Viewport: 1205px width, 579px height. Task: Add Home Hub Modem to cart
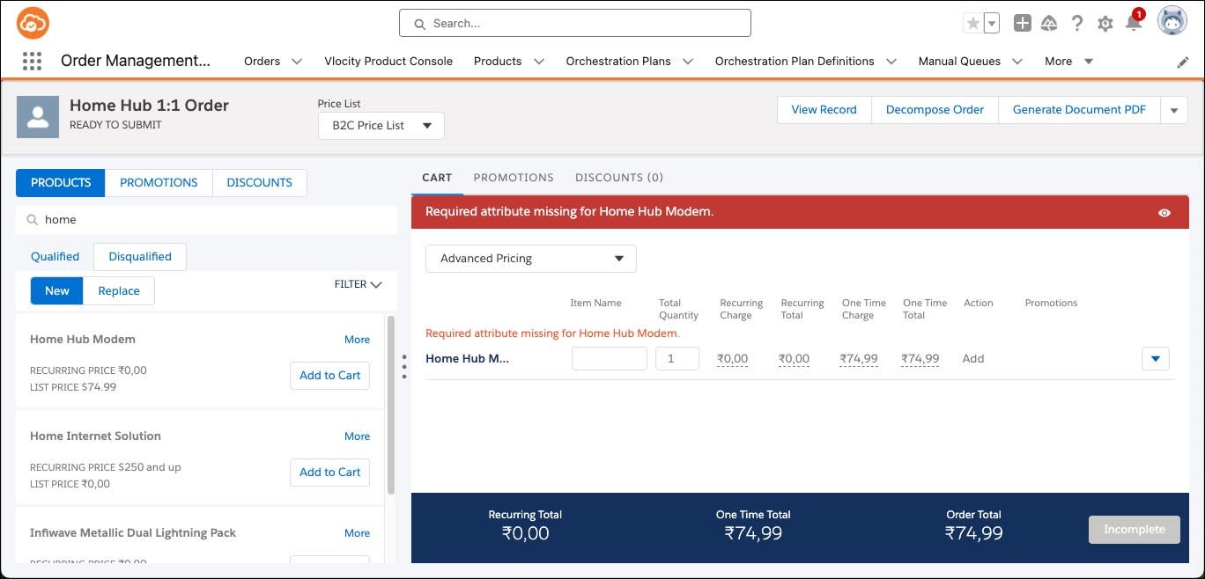(330, 376)
